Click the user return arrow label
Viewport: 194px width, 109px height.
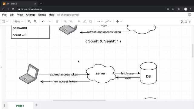click(128, 78)
